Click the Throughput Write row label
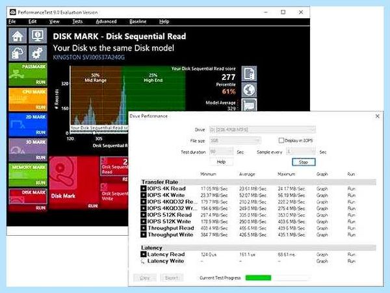This screenshot has height=293, width=390. point(170,235)
